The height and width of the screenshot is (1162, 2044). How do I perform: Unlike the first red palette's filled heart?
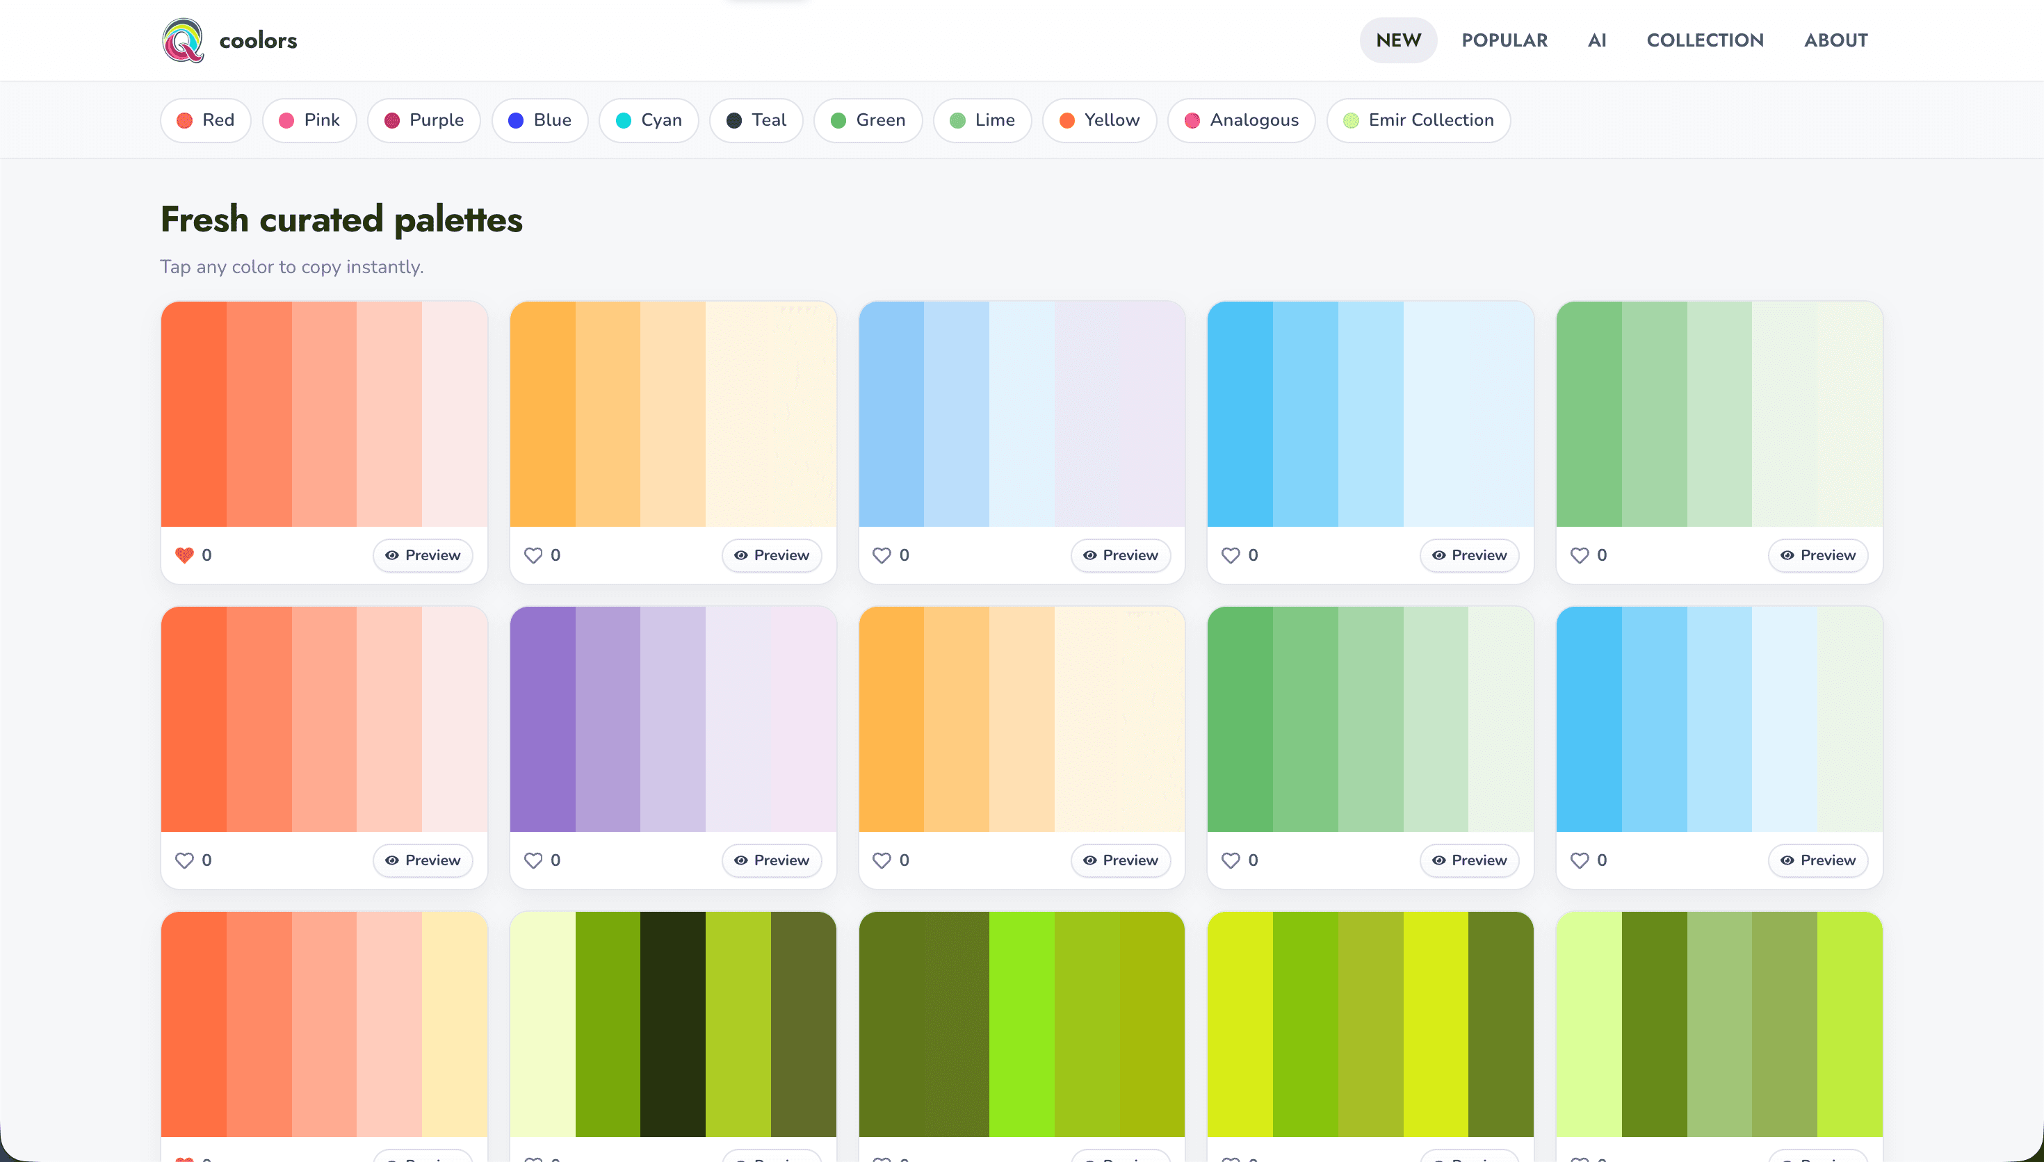click(184, 555)
